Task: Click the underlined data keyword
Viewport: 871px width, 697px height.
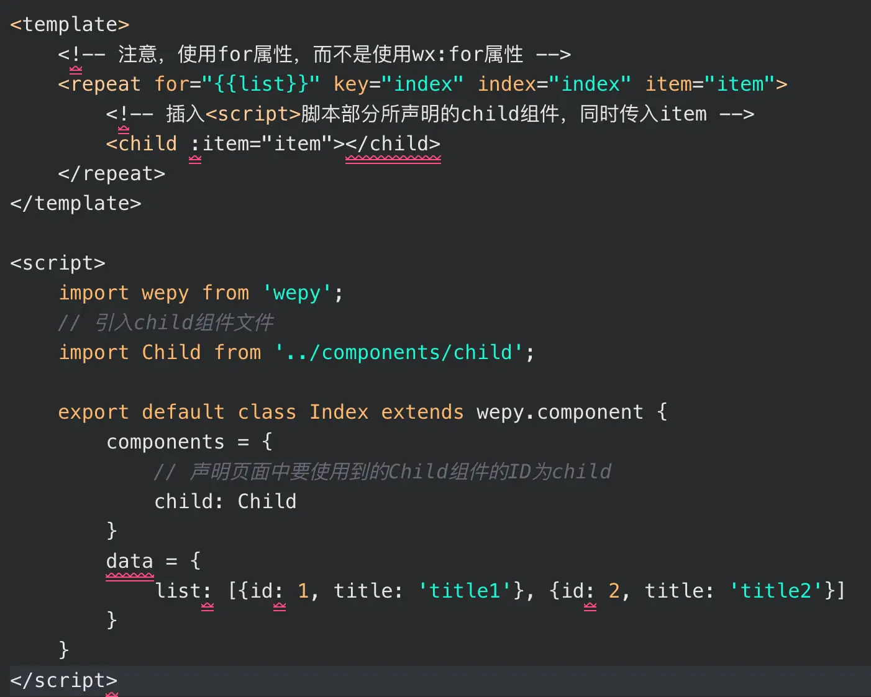Action: [129, 561]
